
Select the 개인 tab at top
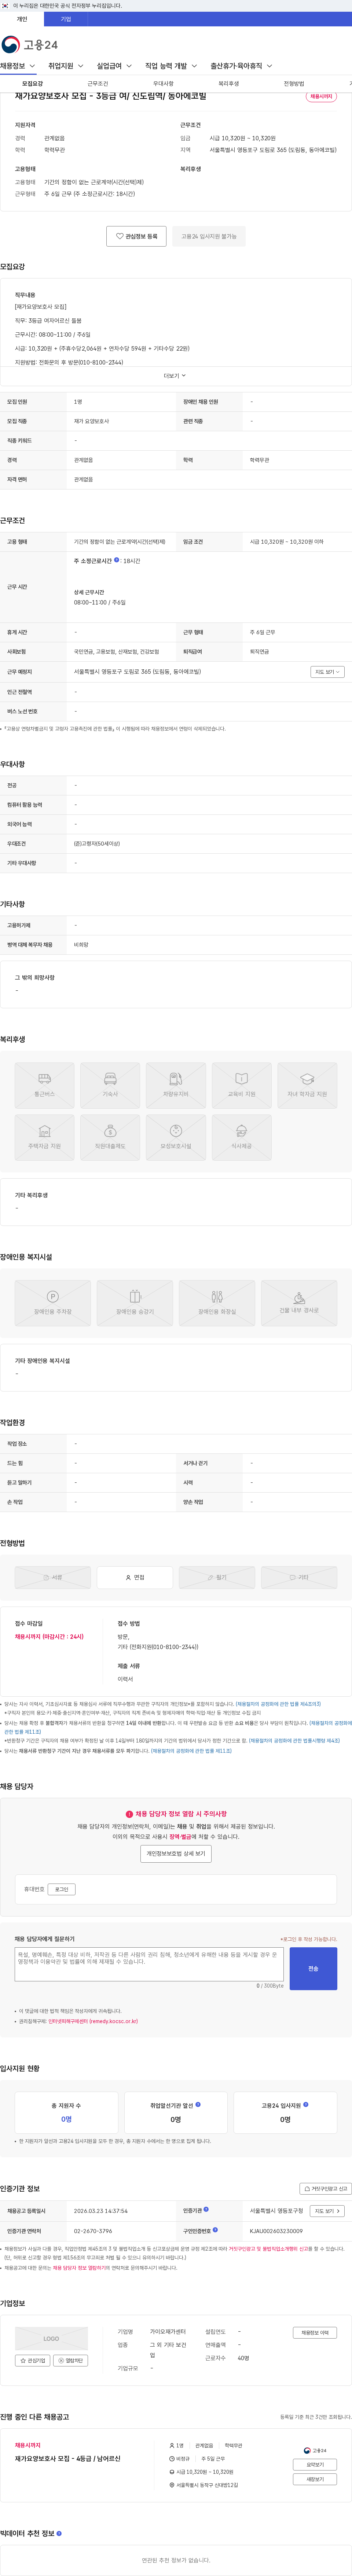tap(22, 19)
